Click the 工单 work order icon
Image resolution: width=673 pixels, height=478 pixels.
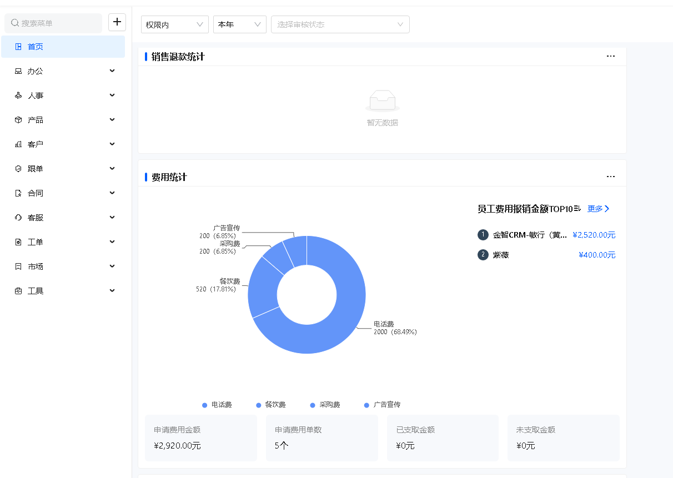[x=18, y=242]
